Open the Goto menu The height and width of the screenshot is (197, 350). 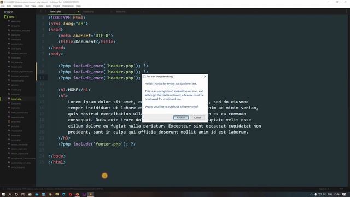41,6
